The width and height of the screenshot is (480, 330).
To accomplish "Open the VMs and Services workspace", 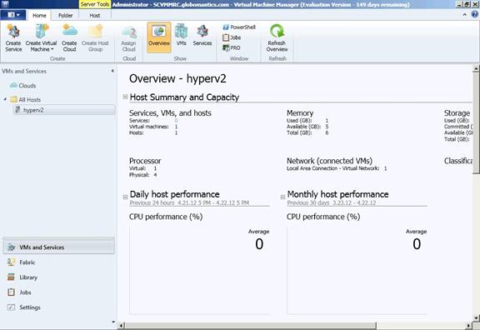I will [59, 247].
